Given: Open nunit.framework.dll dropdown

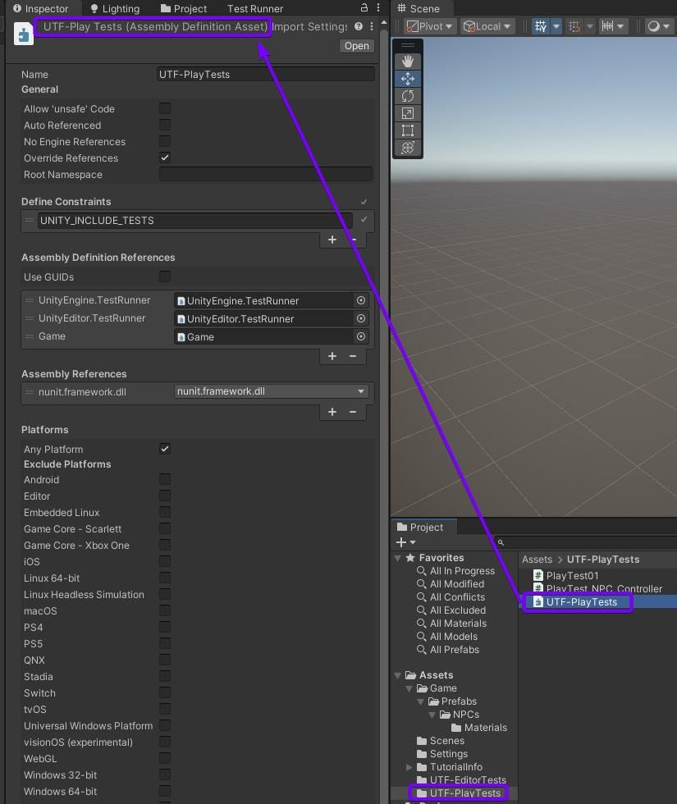Looking at the screenshot, I should point(271,391).
